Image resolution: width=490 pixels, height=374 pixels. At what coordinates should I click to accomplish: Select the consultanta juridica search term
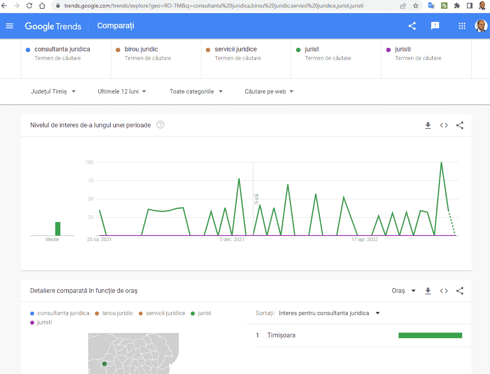point(62,49)
